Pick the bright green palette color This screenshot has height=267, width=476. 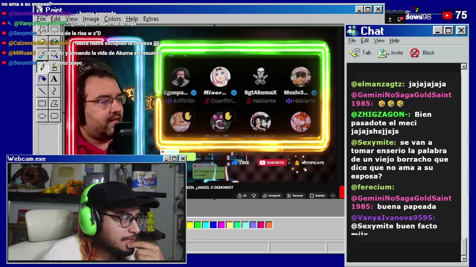(x=198, y=225)
